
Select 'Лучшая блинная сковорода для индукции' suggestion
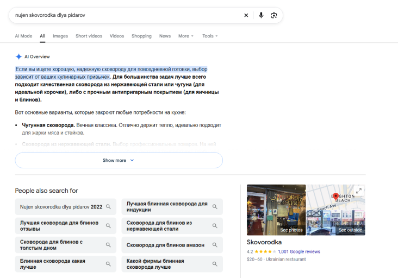(172, 207)
